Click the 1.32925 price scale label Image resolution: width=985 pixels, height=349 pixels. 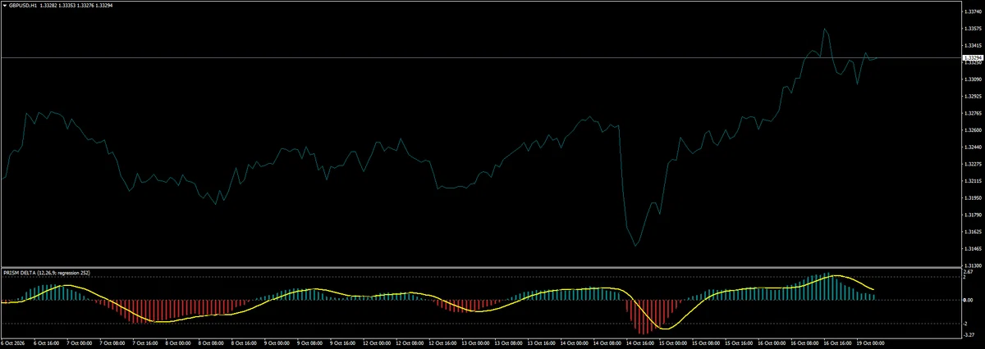point(972,96)
